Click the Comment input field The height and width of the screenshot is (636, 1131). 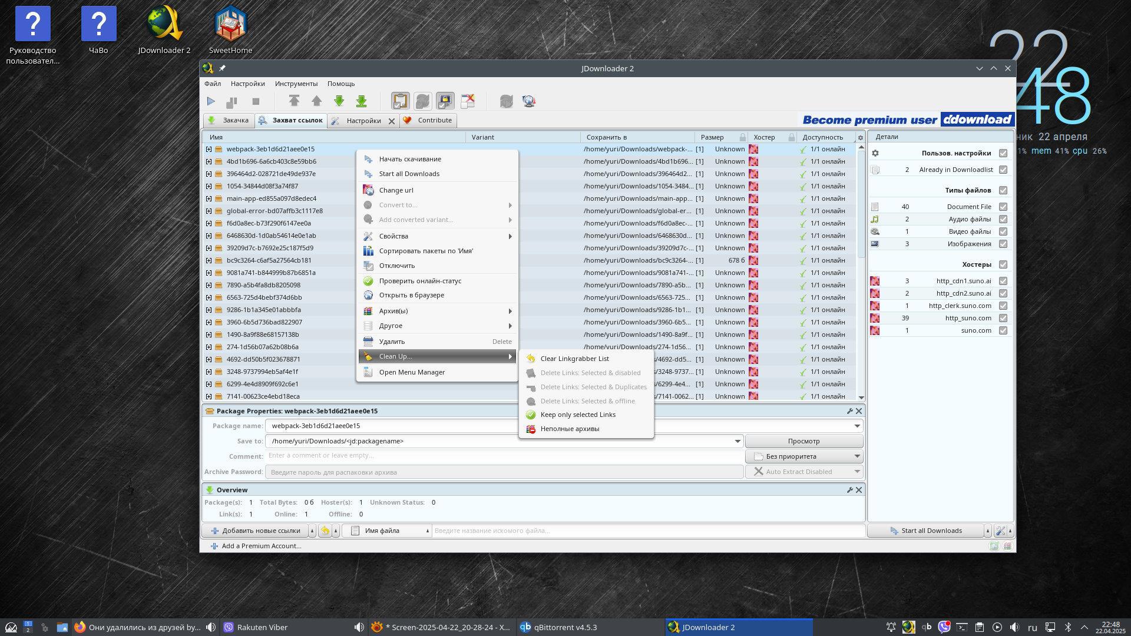coord(504,456)
